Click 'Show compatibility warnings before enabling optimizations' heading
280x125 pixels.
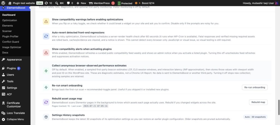coord(87,19)
